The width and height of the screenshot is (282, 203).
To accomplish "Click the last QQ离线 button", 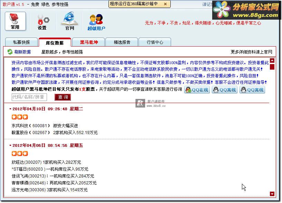I will pos(252,90).
